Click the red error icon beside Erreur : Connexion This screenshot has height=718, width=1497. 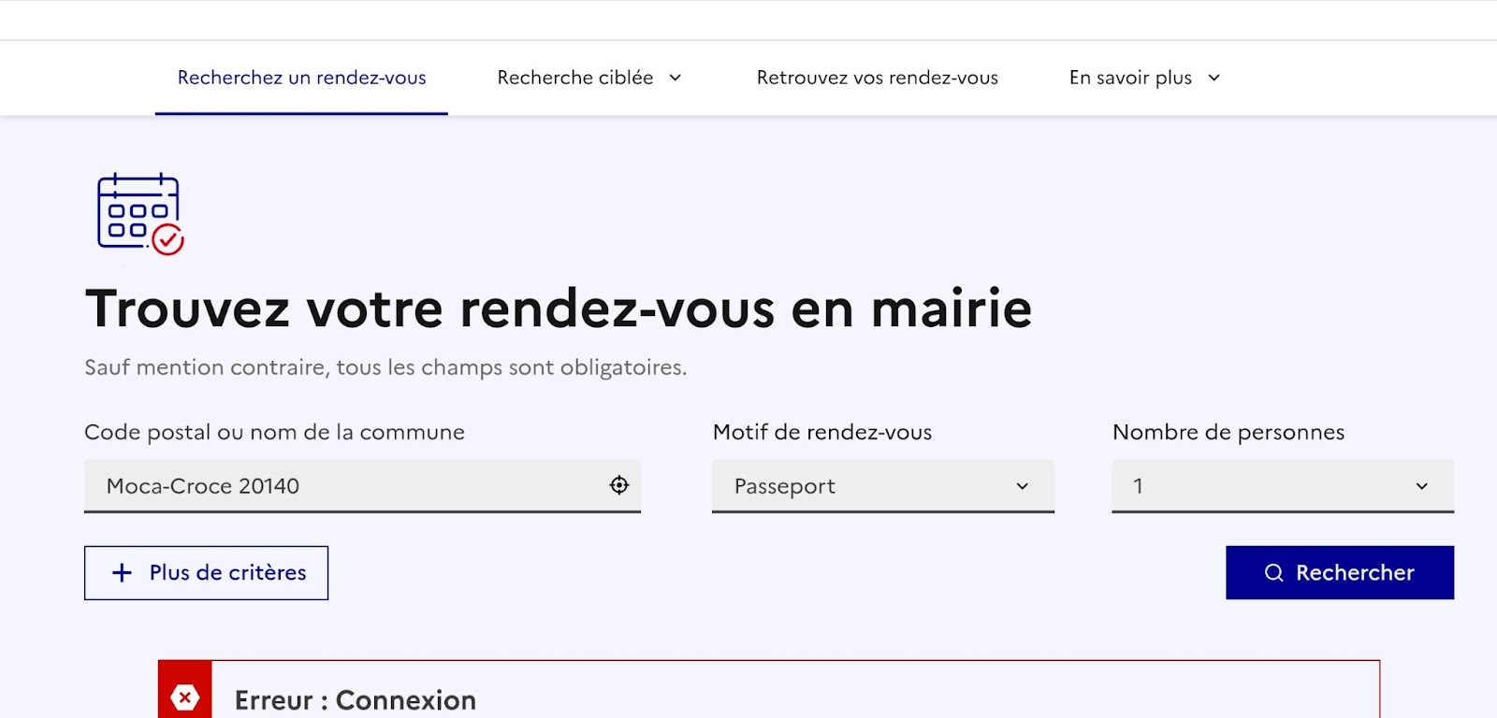pos(185,697)
